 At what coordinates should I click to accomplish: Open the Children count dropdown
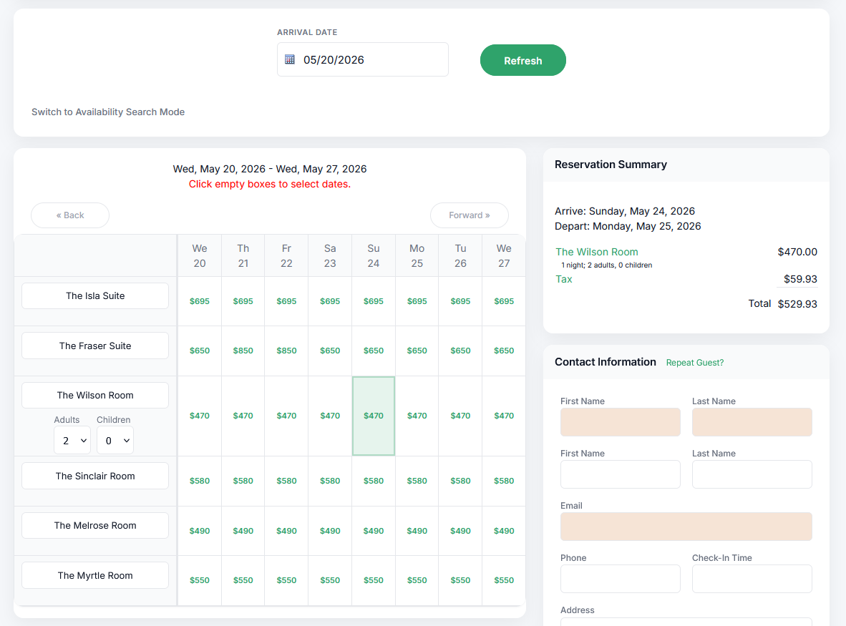pyautogui.click(x=115, y=441)
